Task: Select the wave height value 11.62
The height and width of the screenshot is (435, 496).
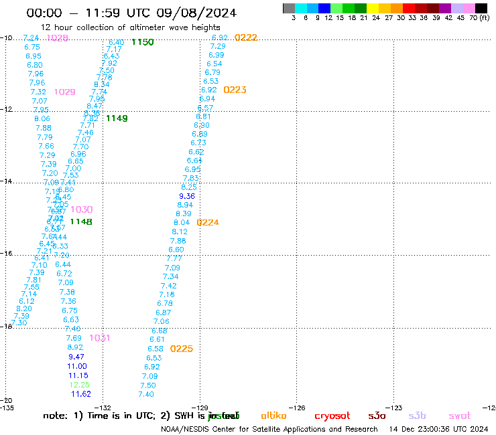Action: [x=81, y=394]
